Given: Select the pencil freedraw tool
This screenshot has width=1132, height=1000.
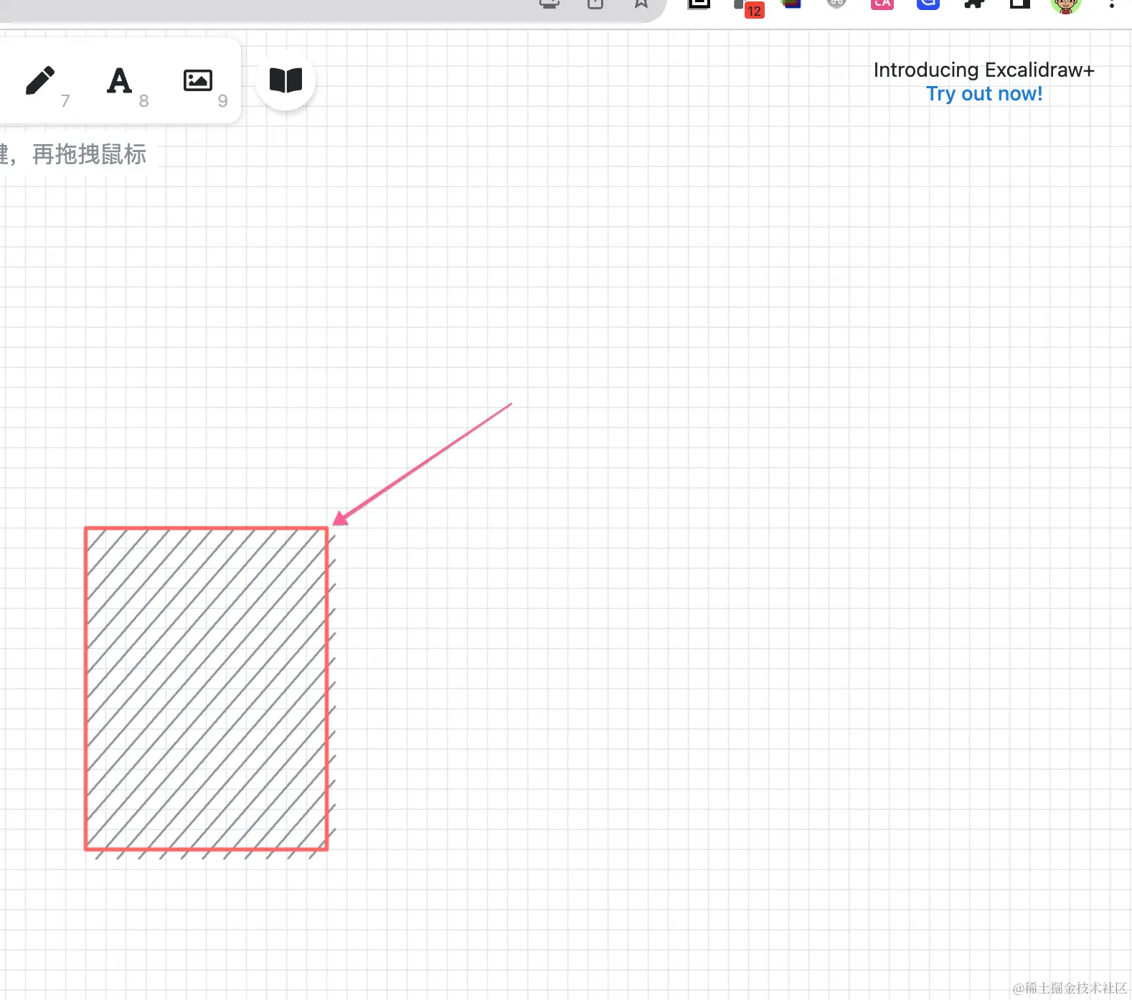Looking at the screenshot, I should 40,80.
